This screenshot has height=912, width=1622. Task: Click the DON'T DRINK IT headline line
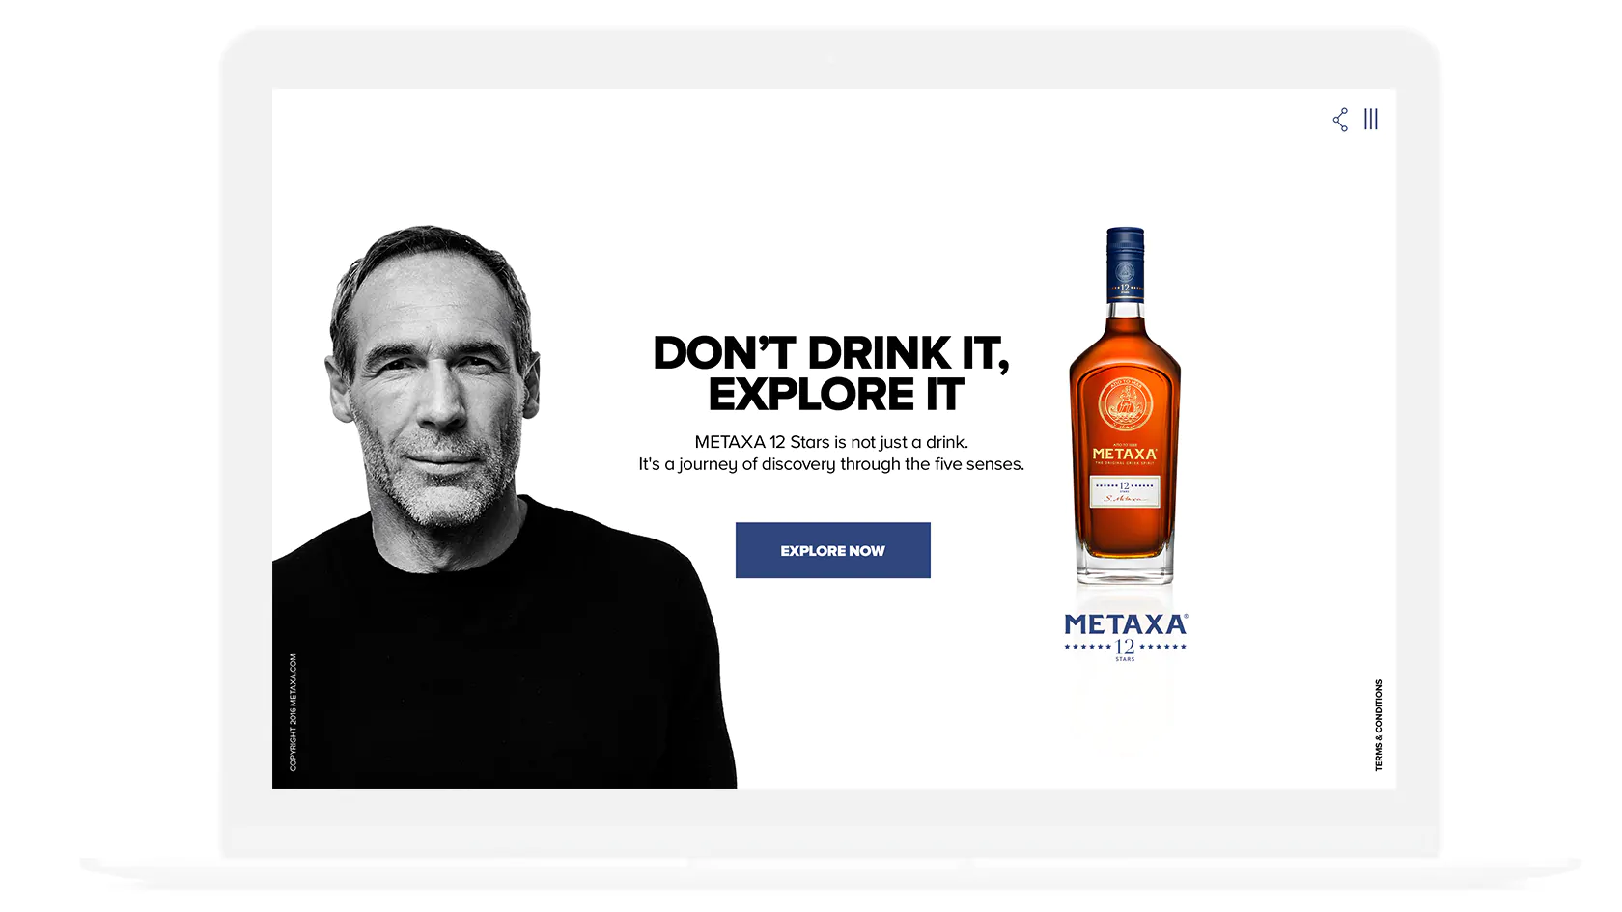(x=831, y=353)
